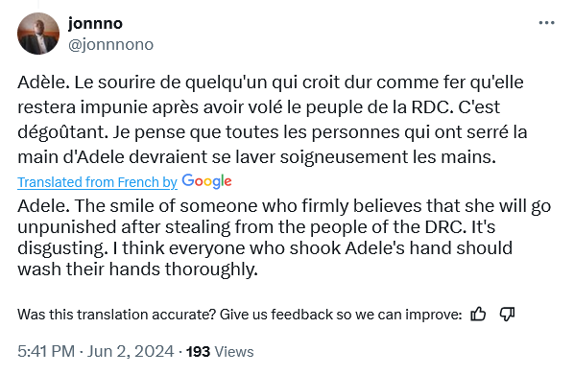Click the 193 Views count
Viewport: 574px width, 375px height.
point(220,352)
